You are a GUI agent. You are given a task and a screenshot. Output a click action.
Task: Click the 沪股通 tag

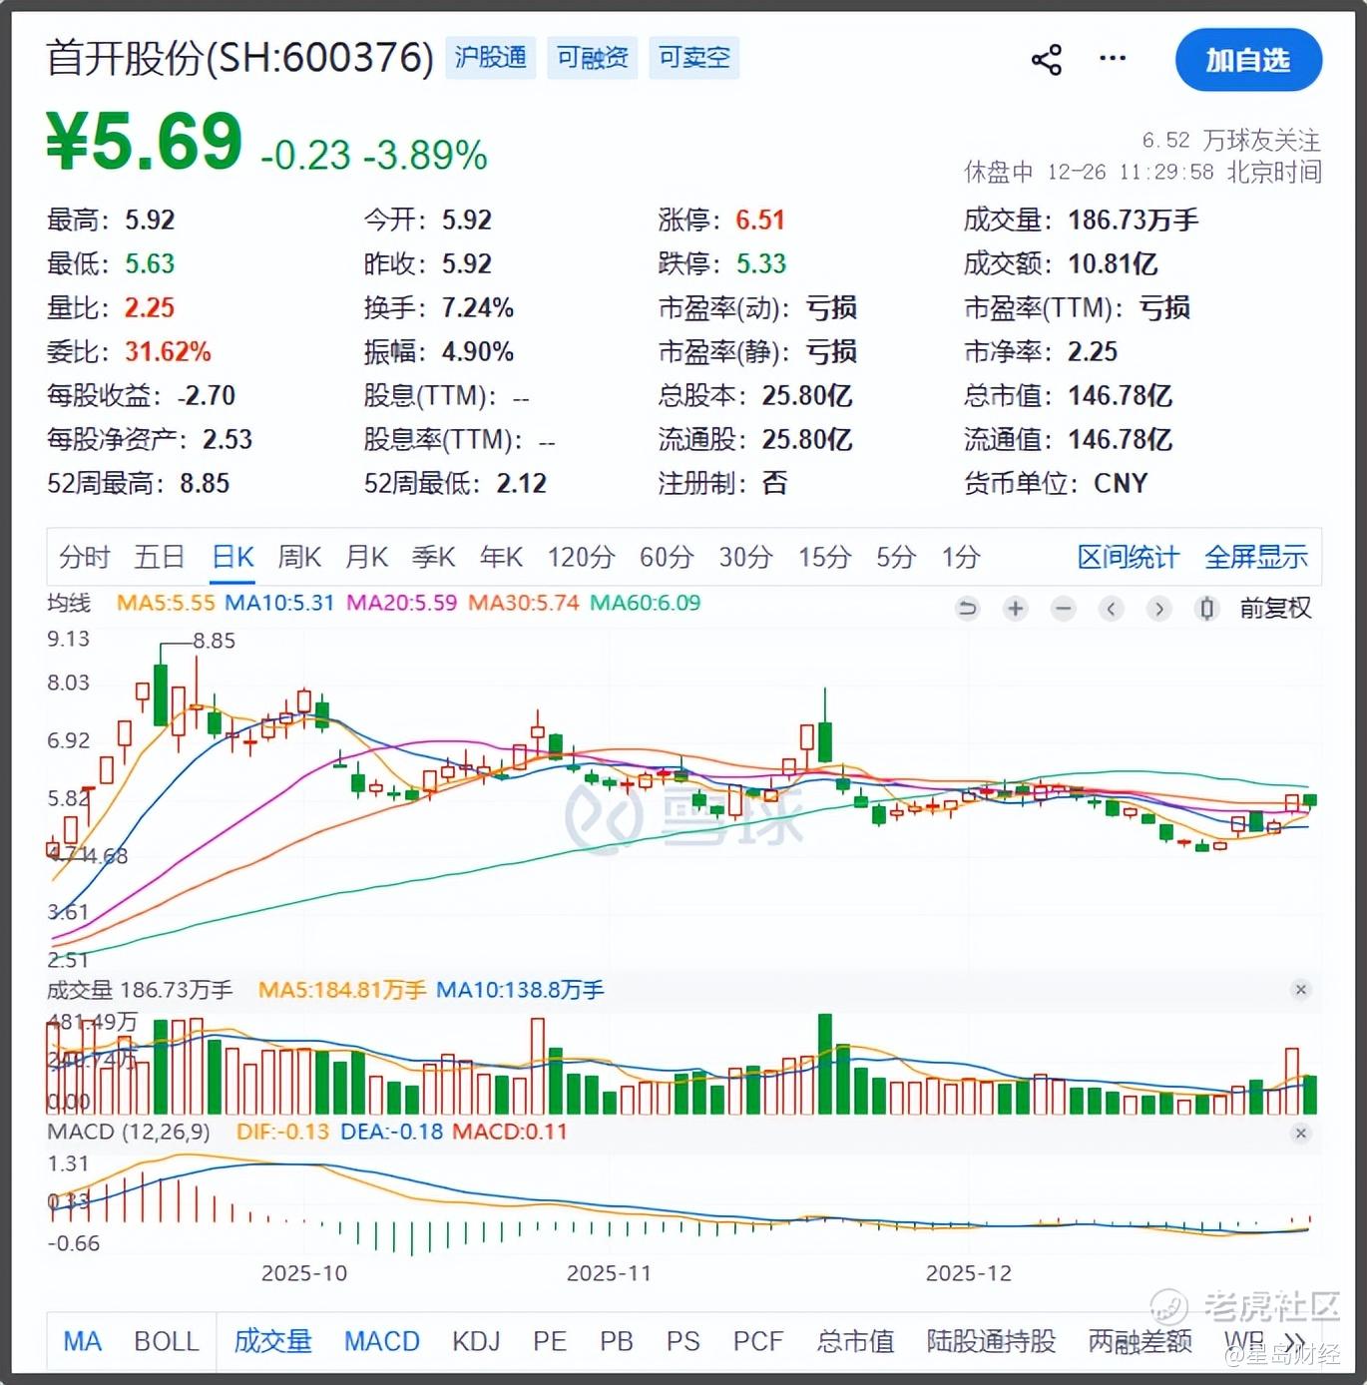click(x=490, y=57)
